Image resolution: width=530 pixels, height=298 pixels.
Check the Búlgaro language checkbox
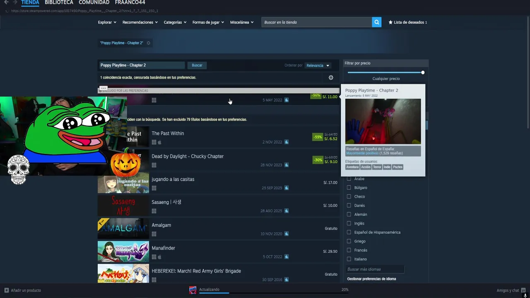click(349, 187)
